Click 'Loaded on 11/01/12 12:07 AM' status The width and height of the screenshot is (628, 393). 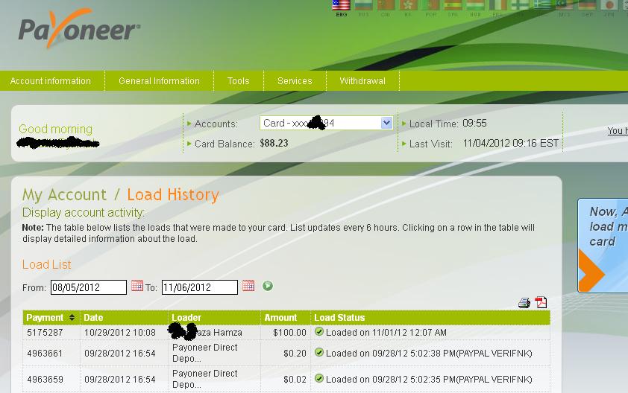[386, 333]
